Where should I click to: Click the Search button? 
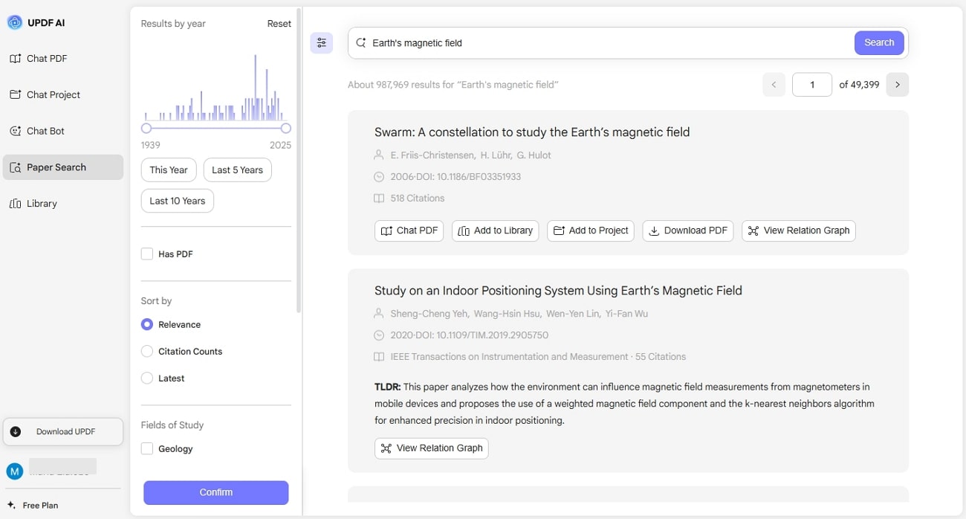click(879, 43)
